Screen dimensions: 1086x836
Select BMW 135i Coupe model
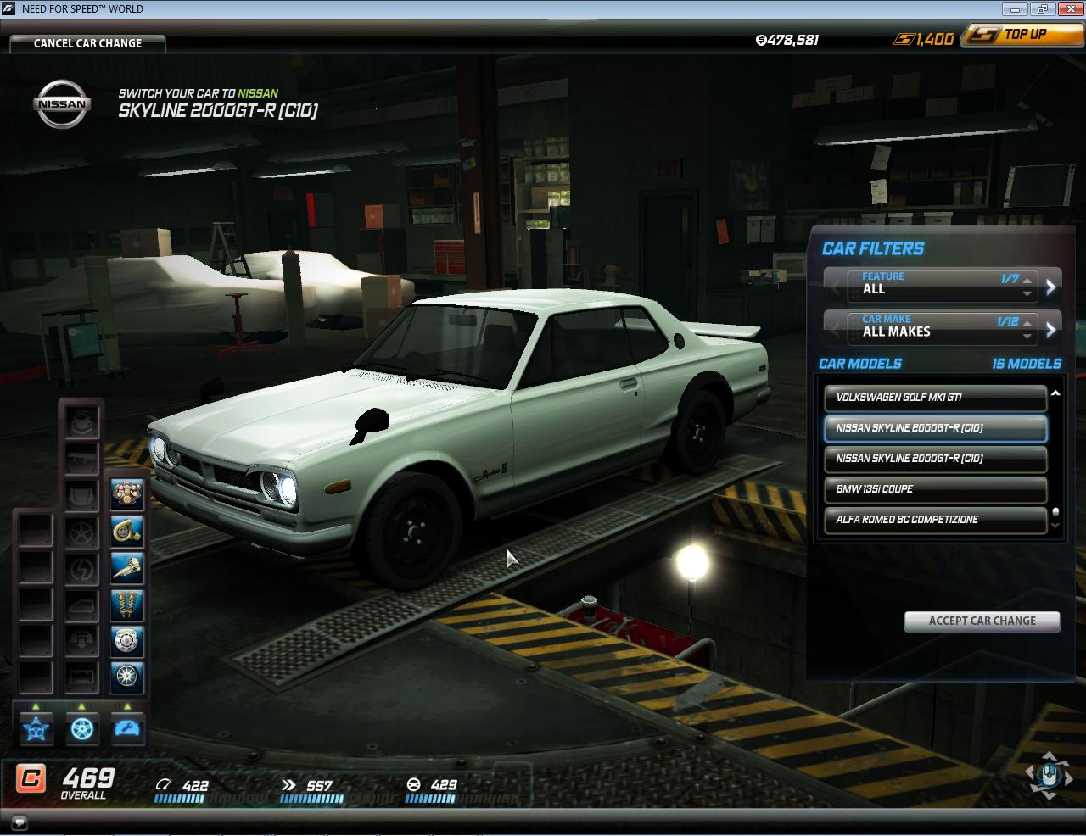coord(936,489)
